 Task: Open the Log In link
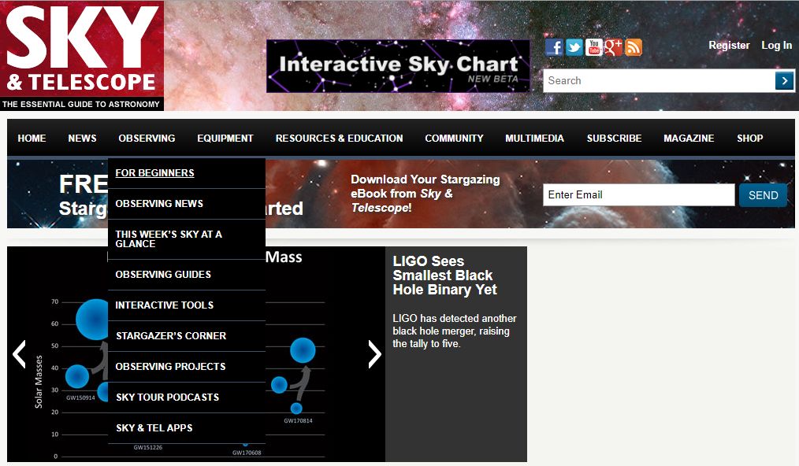pyautogui.click(x=777, y=46)
